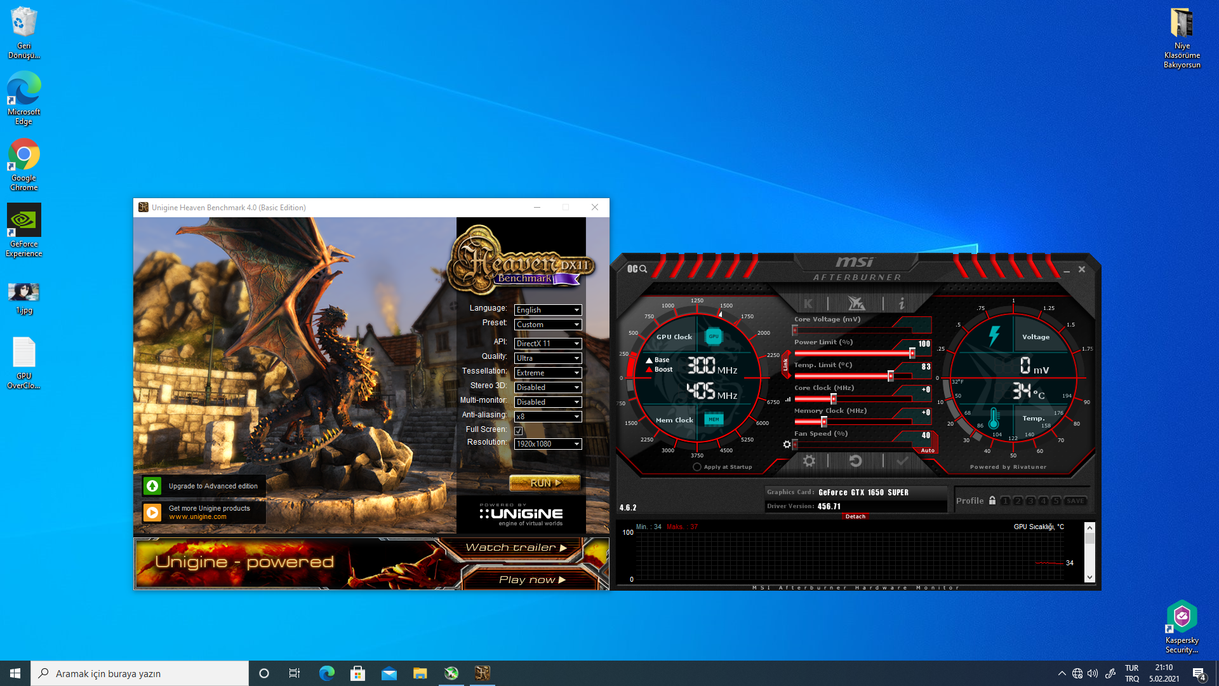Click the Windows taskbar search box

point(140,673)
